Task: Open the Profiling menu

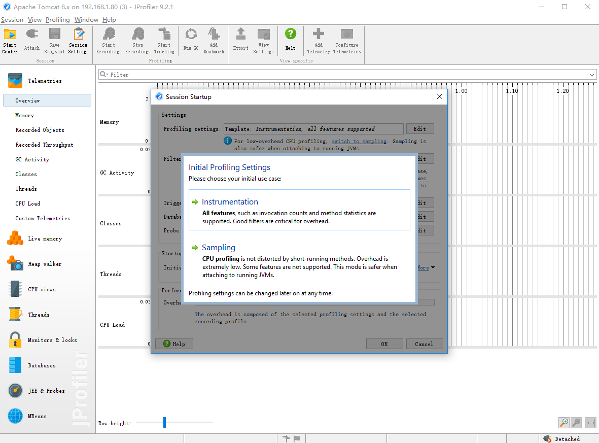Action: pyautogui.click(x=58, y=19)
